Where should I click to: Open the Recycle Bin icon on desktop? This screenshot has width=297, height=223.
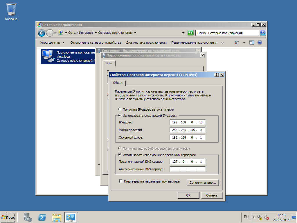(11, 11)
